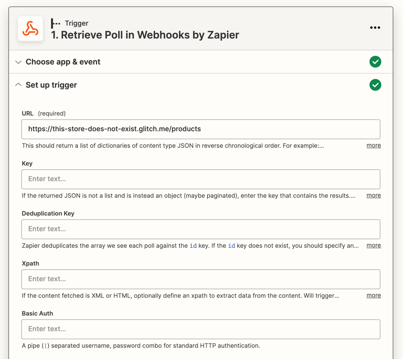Click green checkmark beside Choose app & event
403x359 pixels.
coord(375,62)
